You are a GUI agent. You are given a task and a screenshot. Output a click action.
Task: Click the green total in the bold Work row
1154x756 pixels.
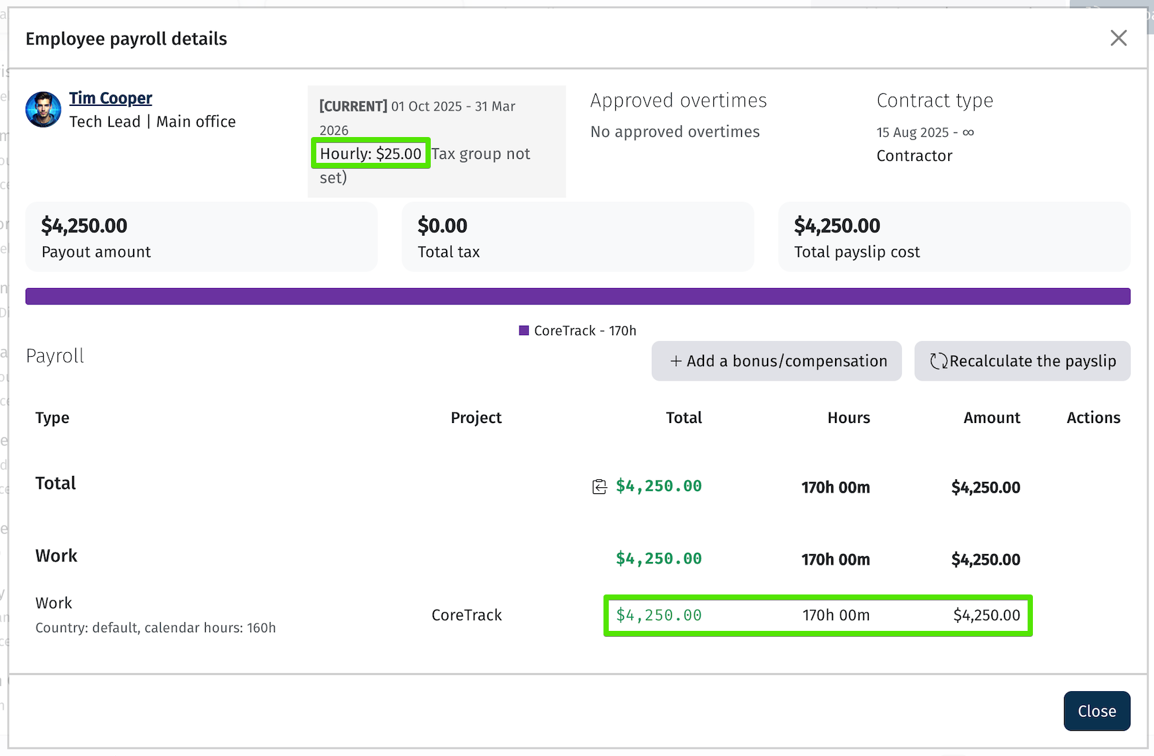[x=658, y=559]
